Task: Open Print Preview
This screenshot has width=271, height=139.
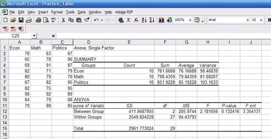Action: click(46, 20)
